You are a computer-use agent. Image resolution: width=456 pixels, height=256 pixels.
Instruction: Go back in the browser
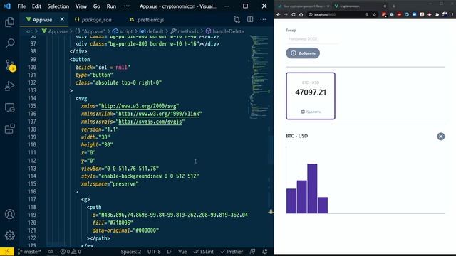click(x=279, y=14)
